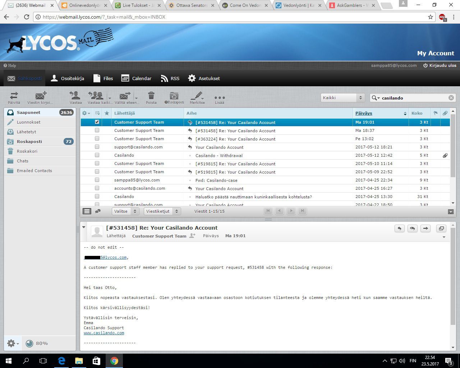
Task: Go to the first page of messages
Action: pos(268,211)
